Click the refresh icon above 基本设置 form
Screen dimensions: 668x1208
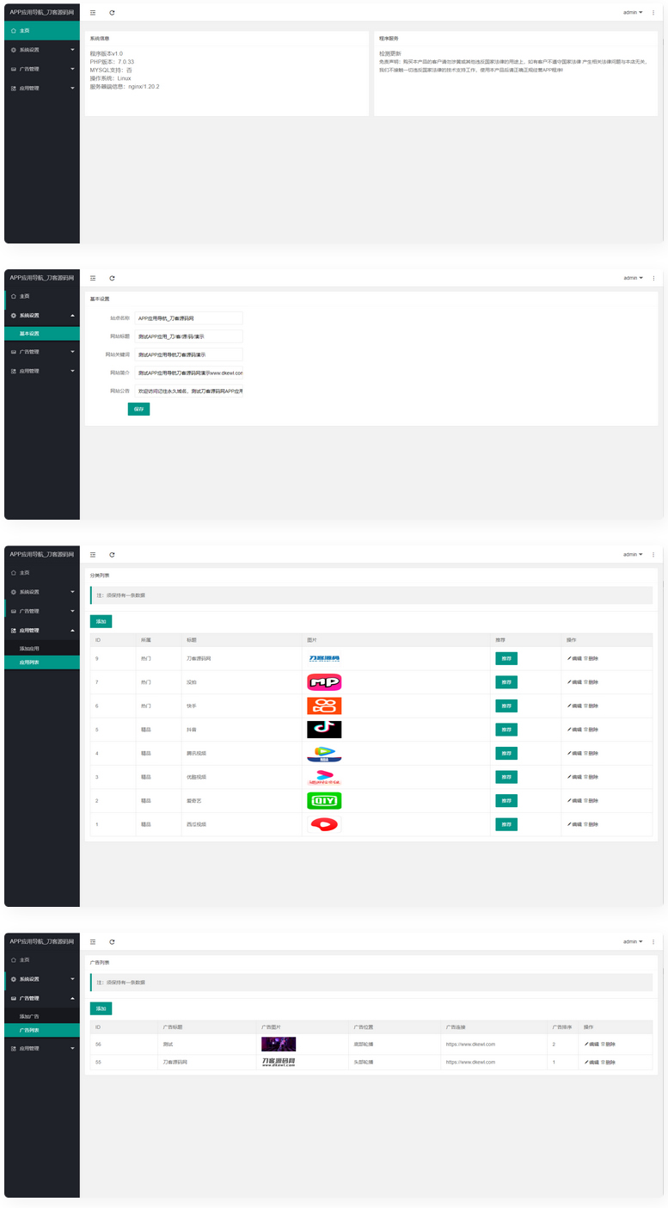[x=112, y=278]
